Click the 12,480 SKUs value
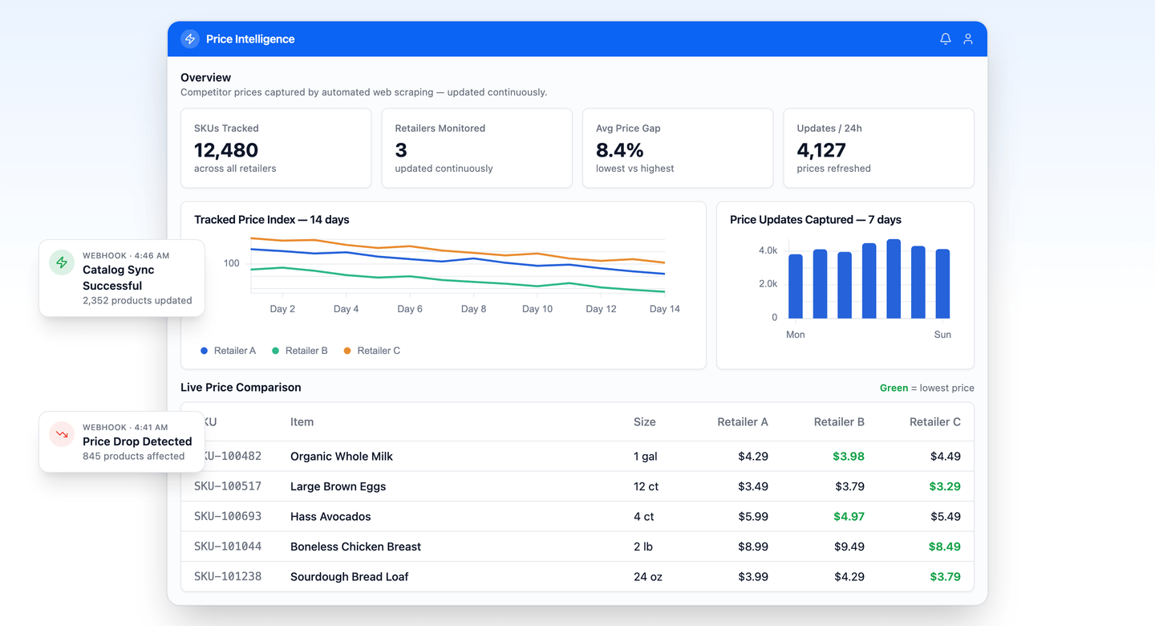The image size is (1155, 626). (x=226, y=150)
